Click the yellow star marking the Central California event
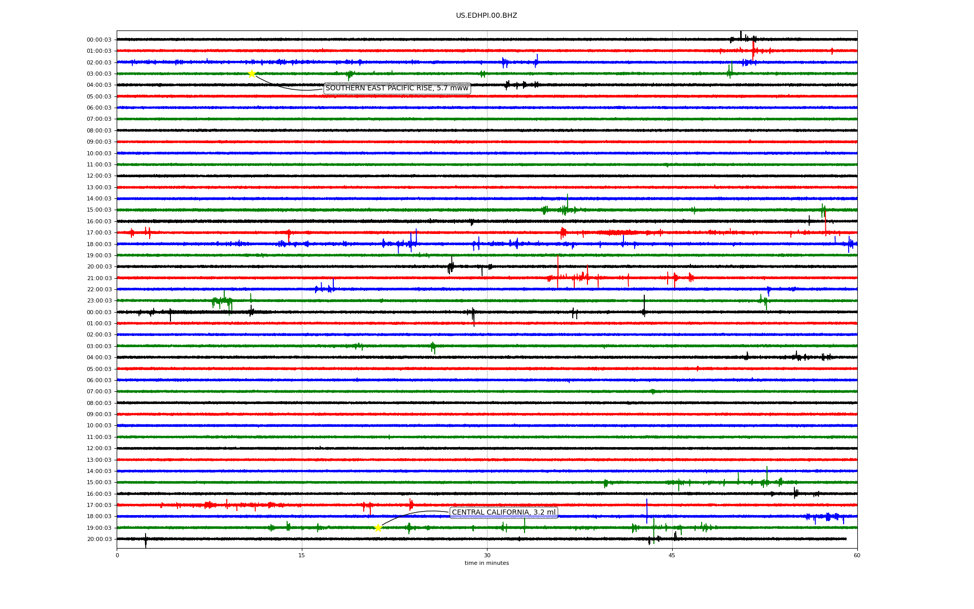 (x=378, y=528)
